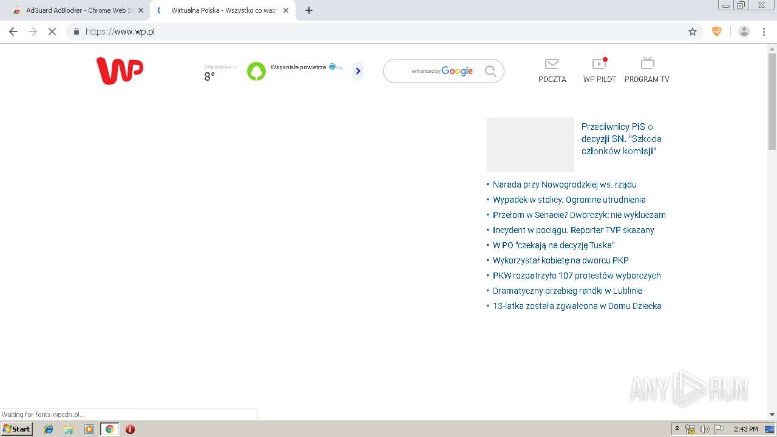Open Narada przy Nowogrodzkiej ws. rządu
Image resolution: width=777 pixels, height=437 pixels.
pyautogui.click(x=565, y=185)
